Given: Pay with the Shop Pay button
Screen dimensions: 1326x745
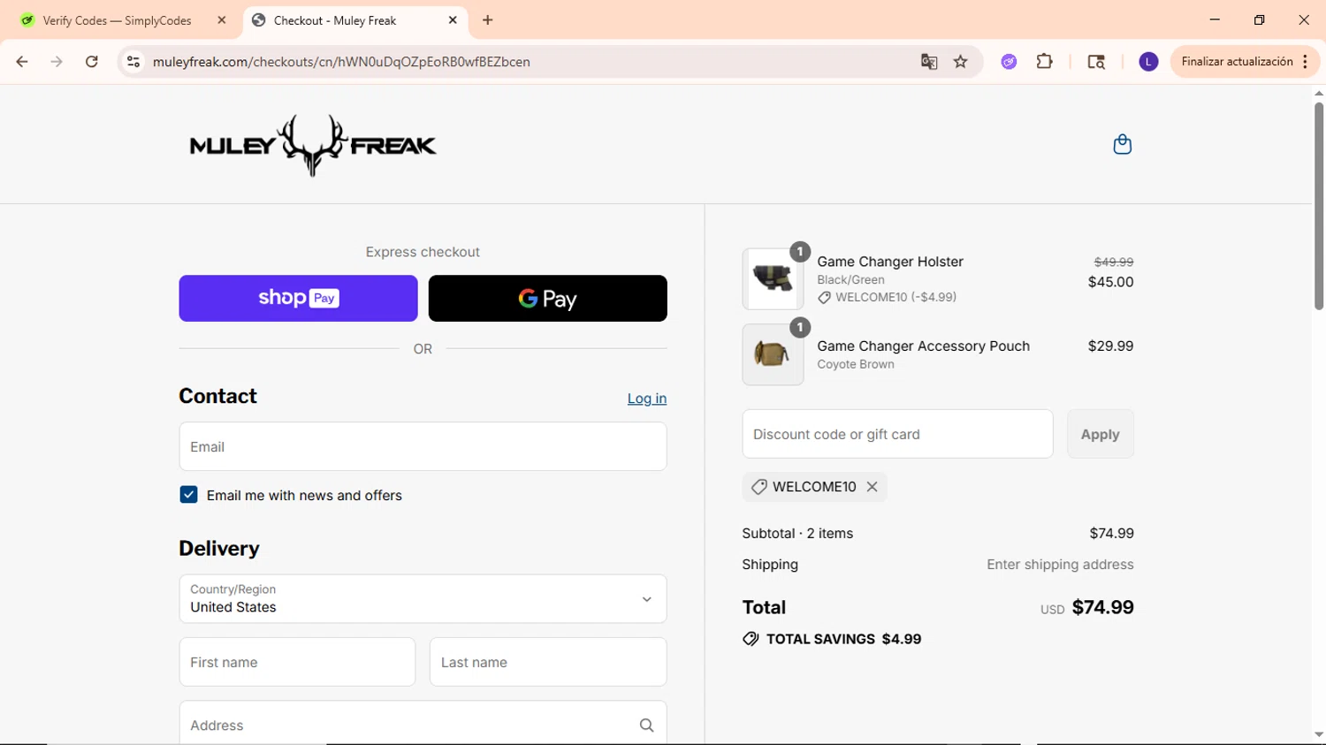Looking at the screenshot, I should pyautogui.click(x=298, y=299).
